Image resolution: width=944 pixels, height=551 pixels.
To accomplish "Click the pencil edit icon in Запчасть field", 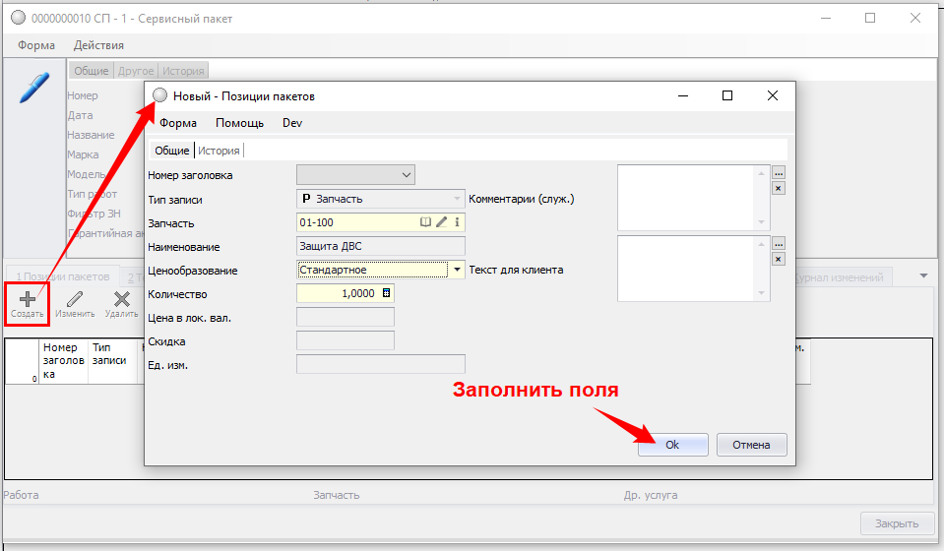I will tap(442, 222).
